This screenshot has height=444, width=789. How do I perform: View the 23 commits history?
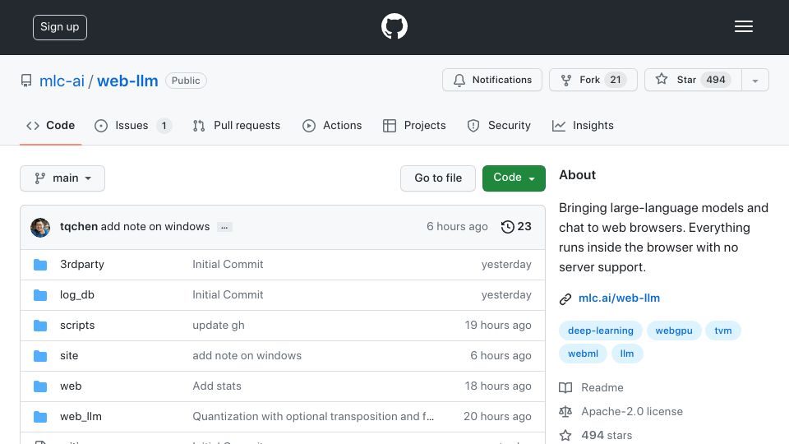[516, 227]
